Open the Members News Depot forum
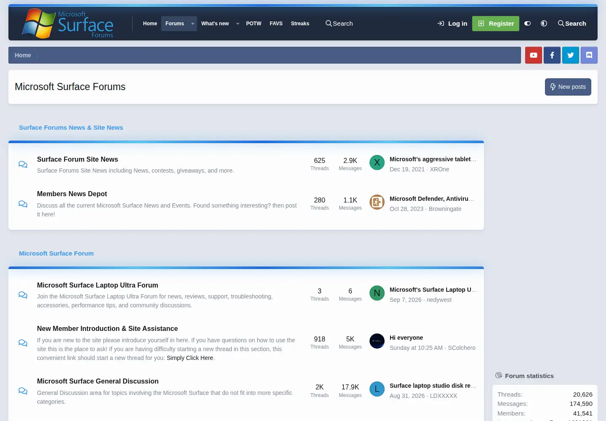Viewport: 606px width, 421px height. [x=72, y=194]
